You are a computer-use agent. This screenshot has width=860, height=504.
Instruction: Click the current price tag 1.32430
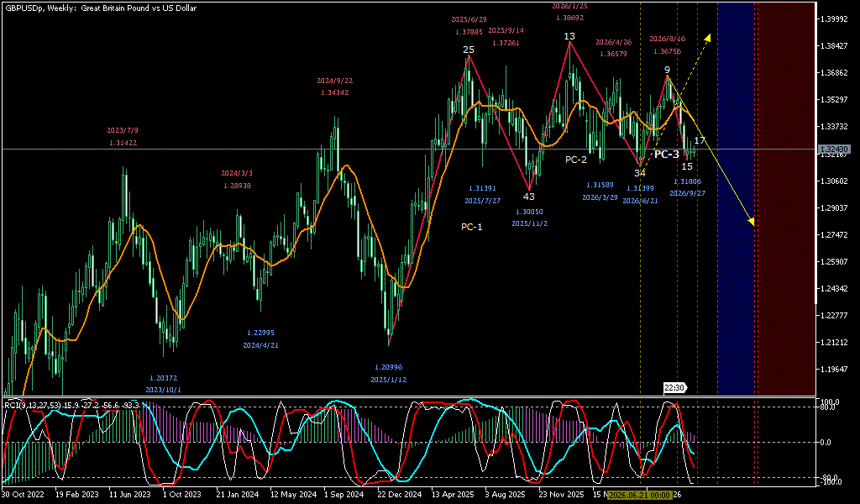(x=834, y=150)
